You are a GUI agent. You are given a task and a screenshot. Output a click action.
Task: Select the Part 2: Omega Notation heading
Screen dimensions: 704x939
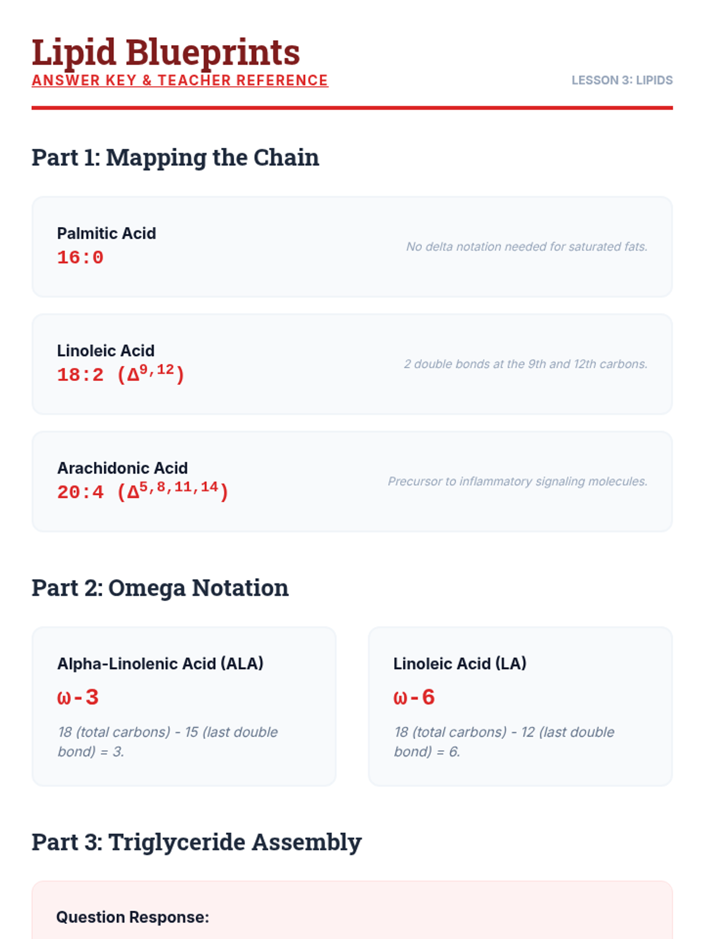click(x=160, y=587)
